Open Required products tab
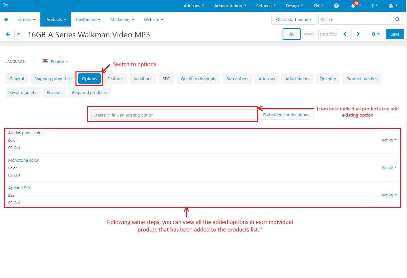The image size is (407, 278). [89, 92]
